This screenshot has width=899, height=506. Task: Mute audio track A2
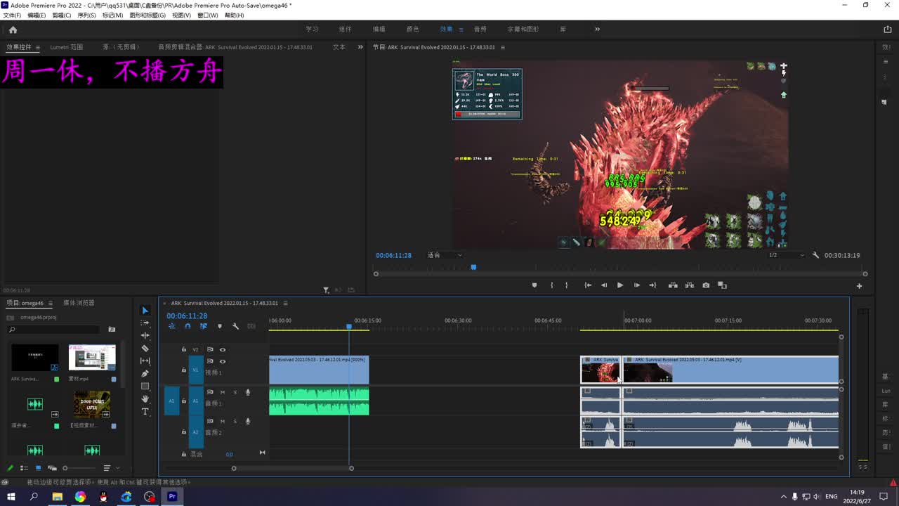point(223,421)
